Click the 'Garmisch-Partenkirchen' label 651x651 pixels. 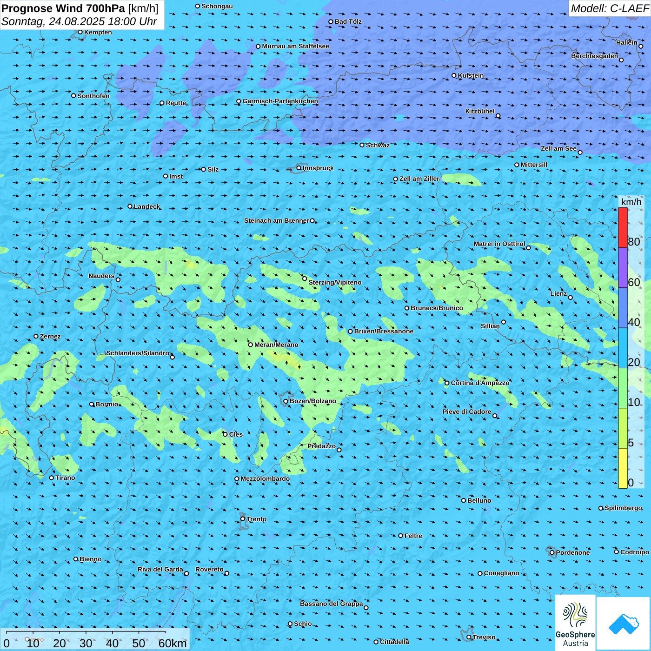[280, 101]
